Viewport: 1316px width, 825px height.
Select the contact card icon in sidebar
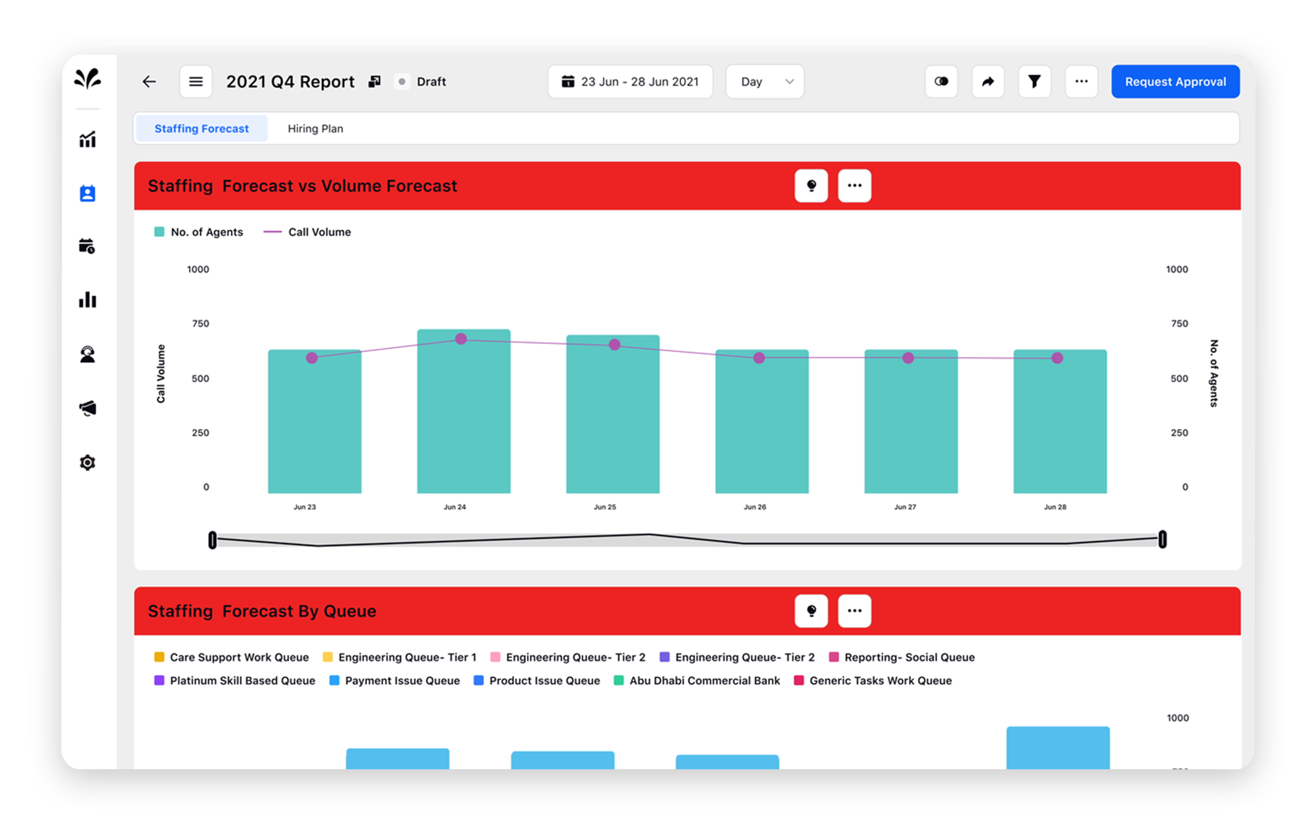(87, 193)
